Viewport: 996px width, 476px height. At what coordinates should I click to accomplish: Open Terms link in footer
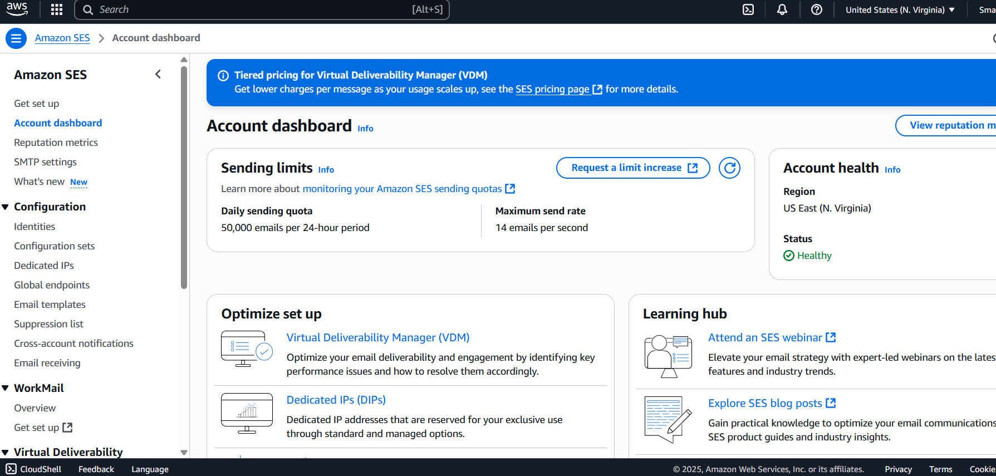[940, 469]
